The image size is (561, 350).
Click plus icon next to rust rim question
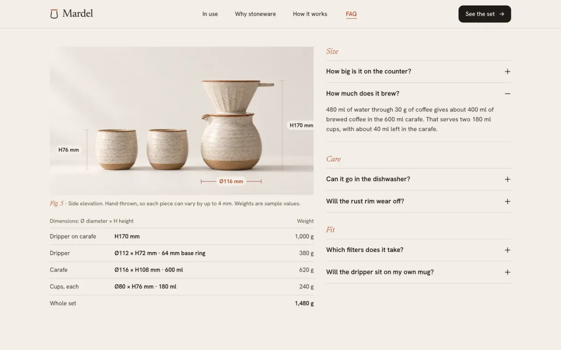[x=508, y=202]
